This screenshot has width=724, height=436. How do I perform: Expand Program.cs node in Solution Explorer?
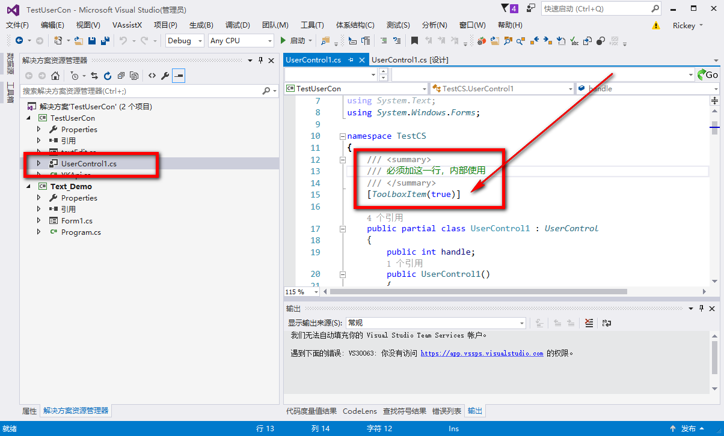tap(39, 232)
